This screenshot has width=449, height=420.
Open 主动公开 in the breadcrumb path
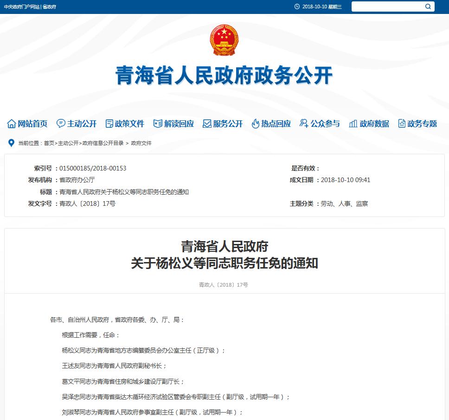point(68,143)
